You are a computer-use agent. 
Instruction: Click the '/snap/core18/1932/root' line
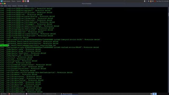coord(22,32)
